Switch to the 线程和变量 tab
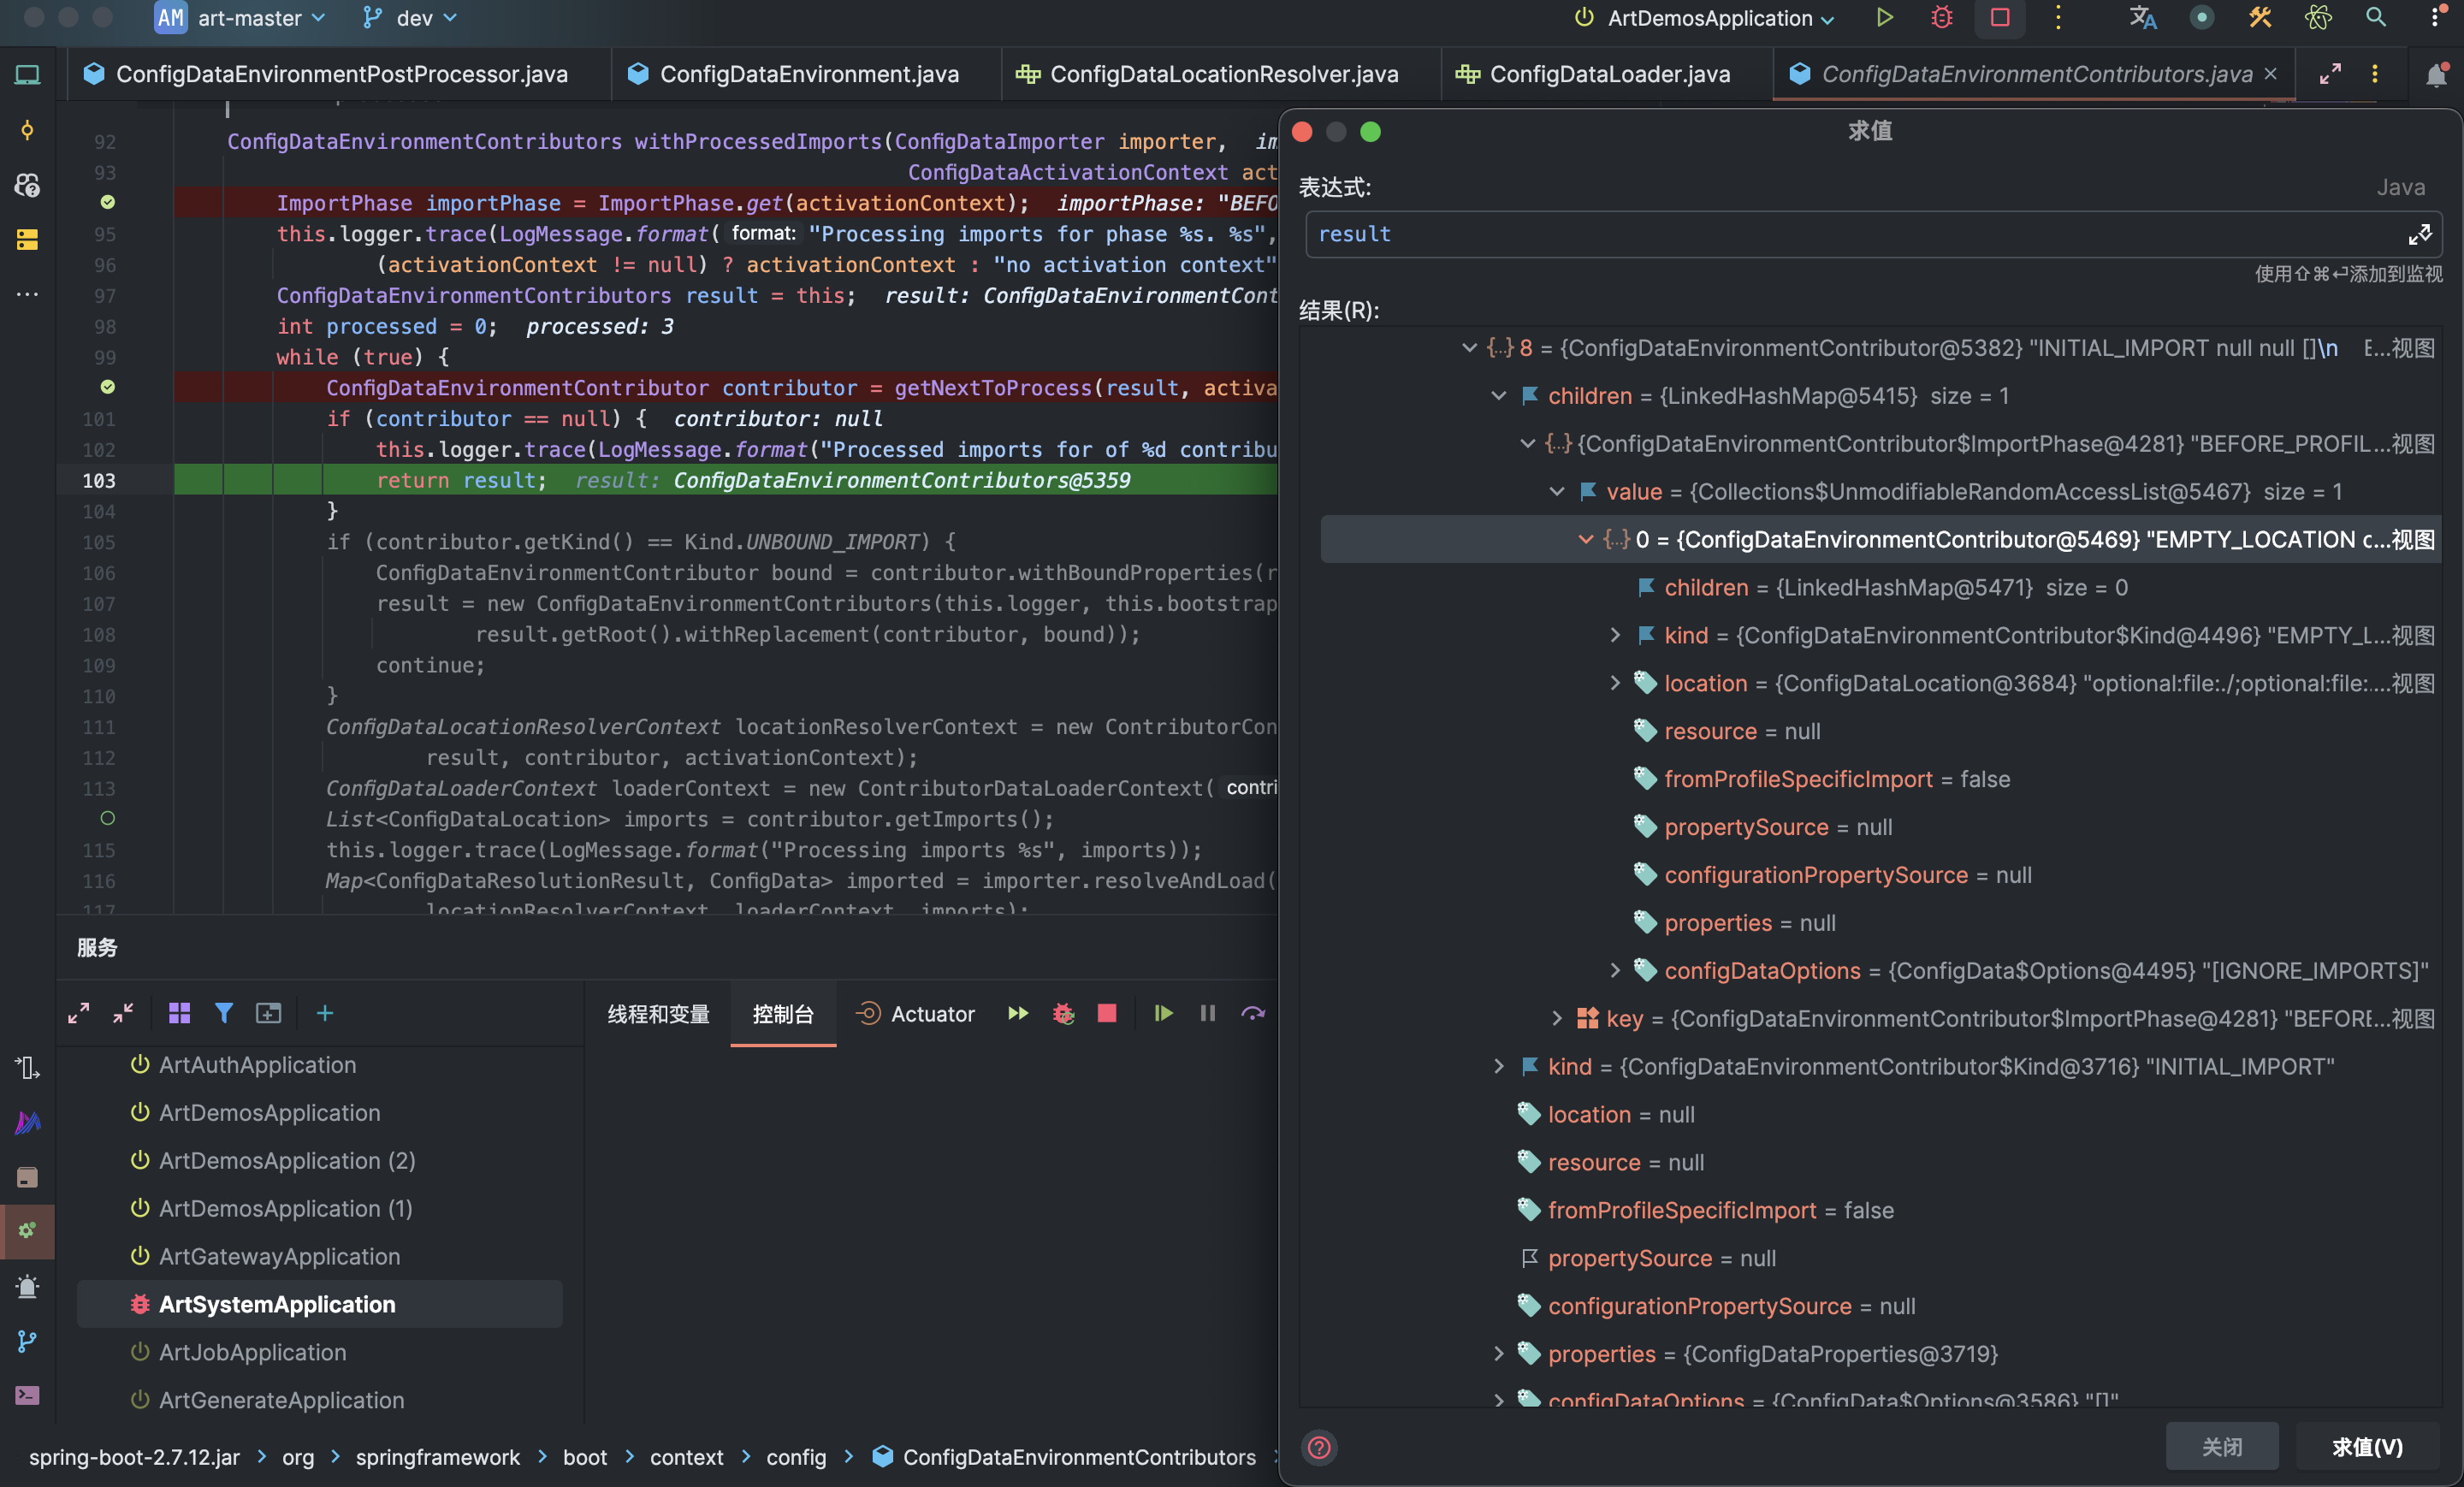The height and width of the screenshot is (1487, 2464). 658,1014
